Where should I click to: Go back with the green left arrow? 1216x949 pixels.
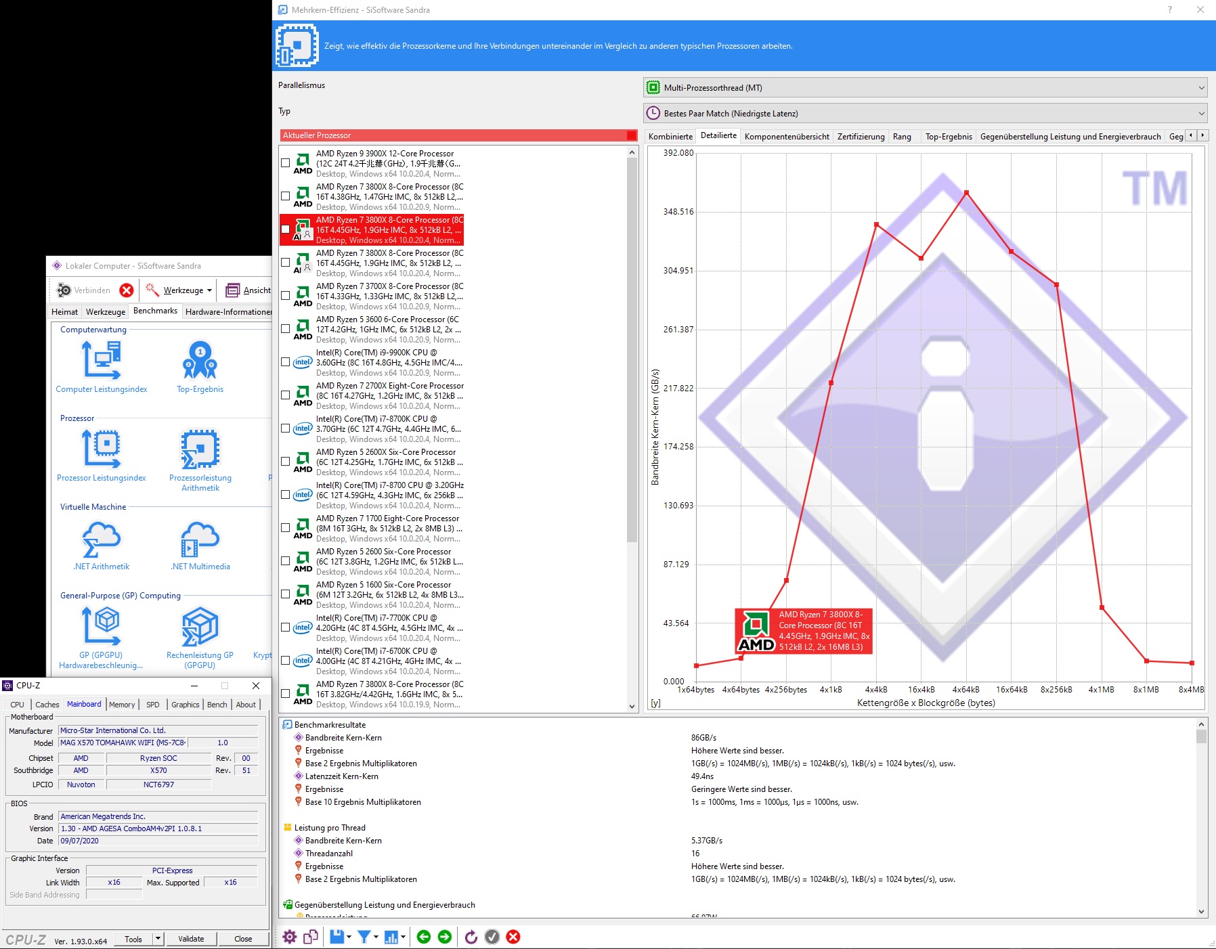coord(424,937)
